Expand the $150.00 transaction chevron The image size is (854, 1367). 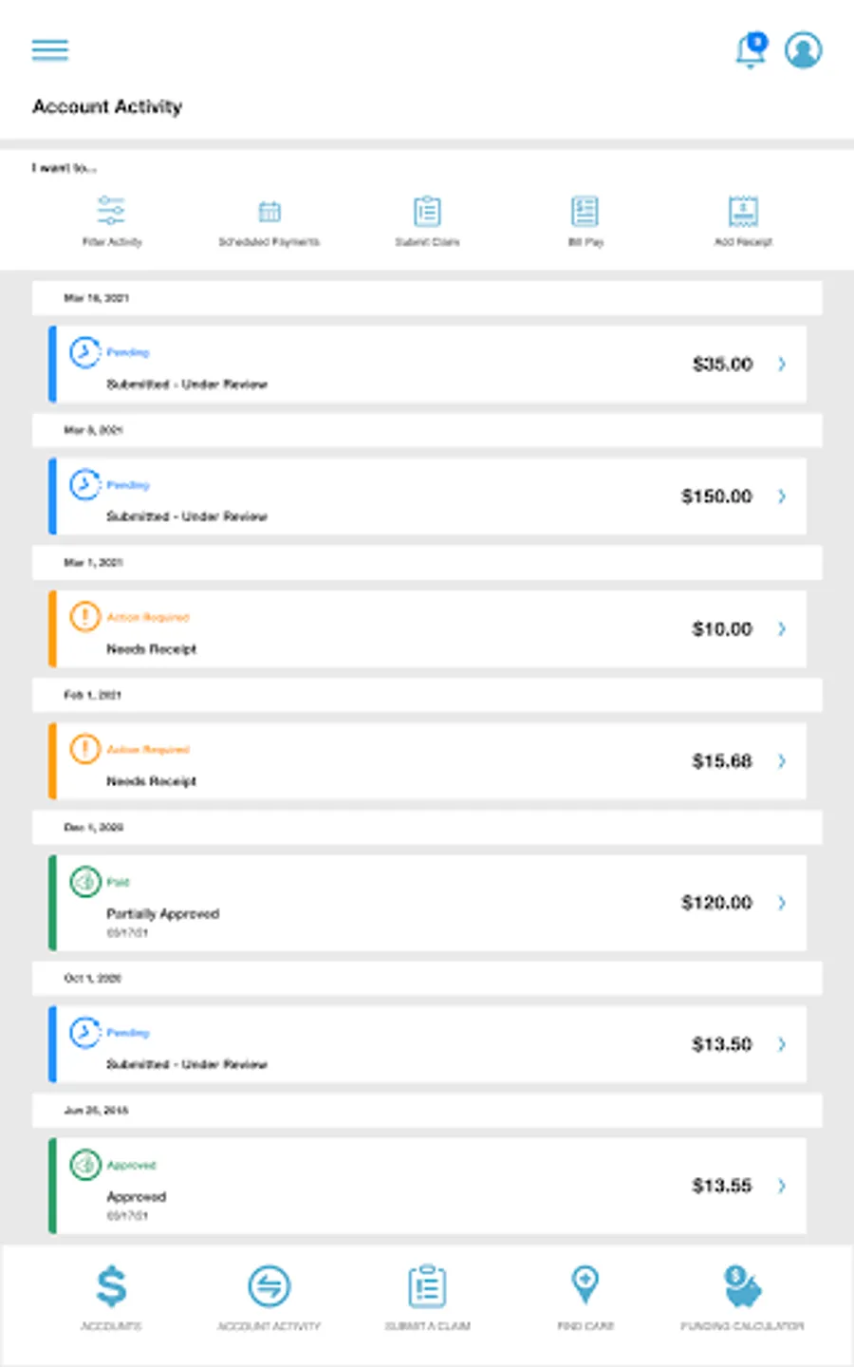[x=782, y=496]
